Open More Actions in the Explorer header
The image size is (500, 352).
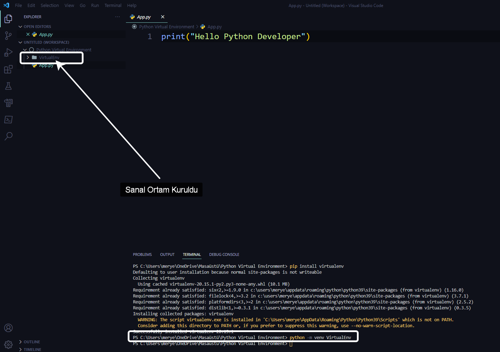[x=118, y=16]
